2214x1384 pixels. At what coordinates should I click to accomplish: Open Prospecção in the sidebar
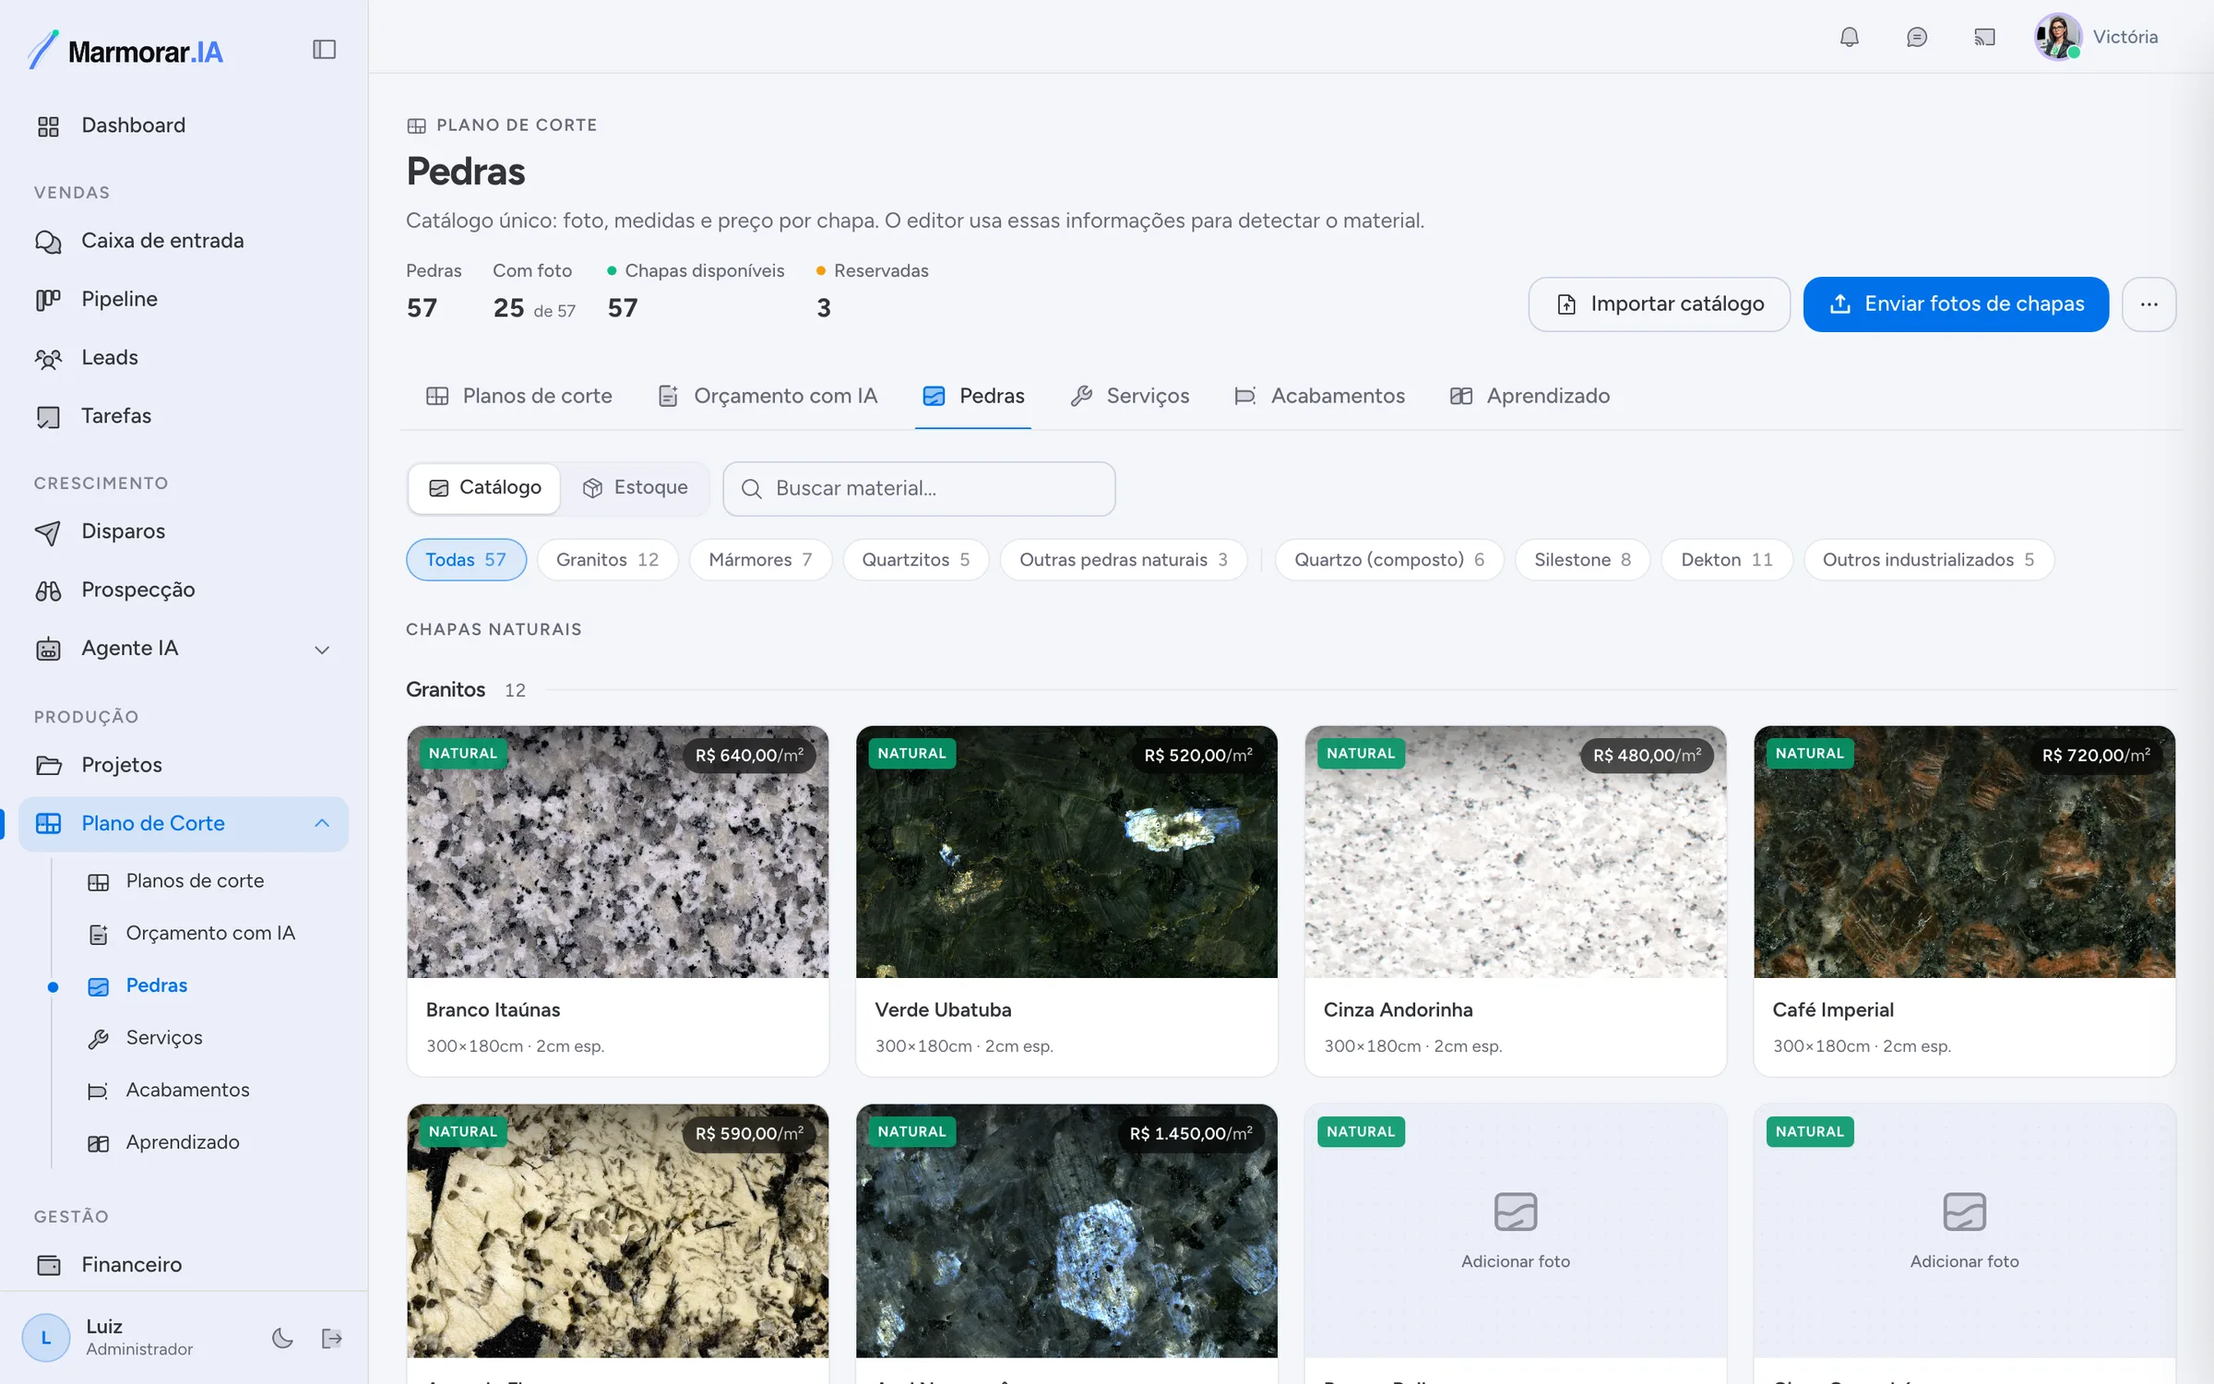click(184, 590)
